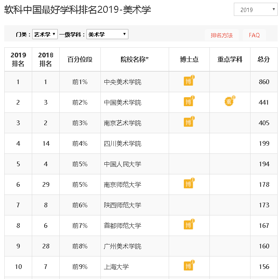280x279 pixels.
Task: Click the 院校名称* column header
Action: (135, 59)
